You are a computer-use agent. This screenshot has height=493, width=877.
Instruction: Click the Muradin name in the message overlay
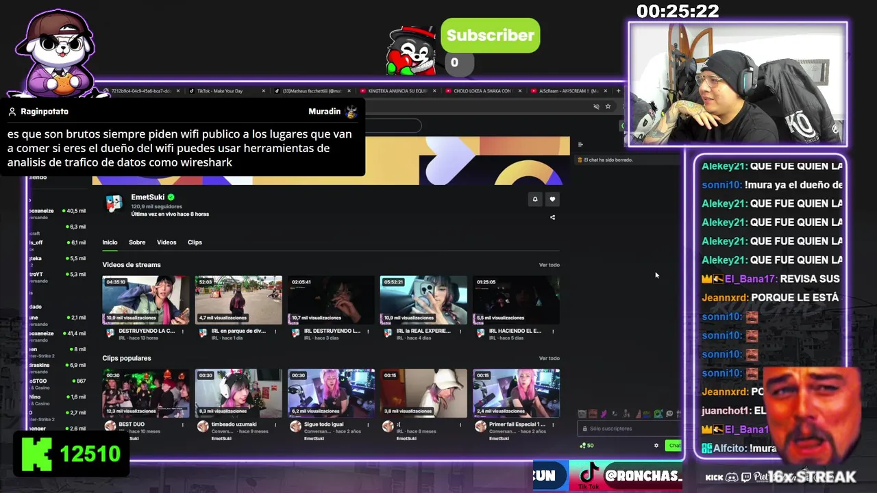tap(324, 111)
